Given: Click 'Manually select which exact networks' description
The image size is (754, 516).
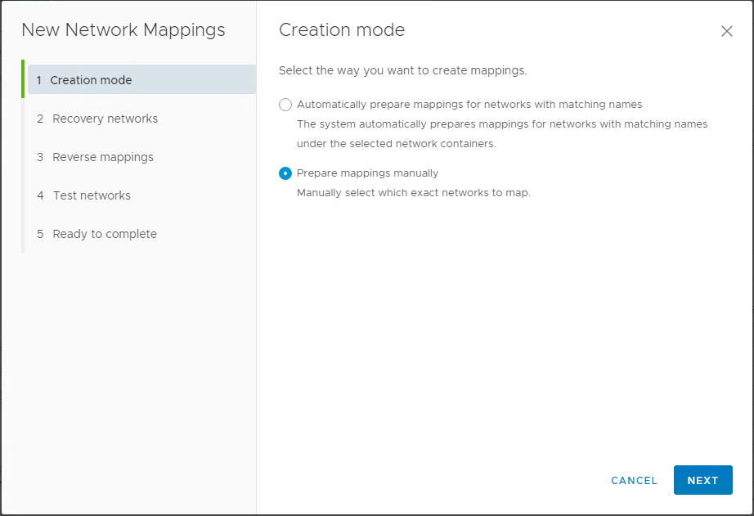Looking at the screenshot, I should [413, 193].
